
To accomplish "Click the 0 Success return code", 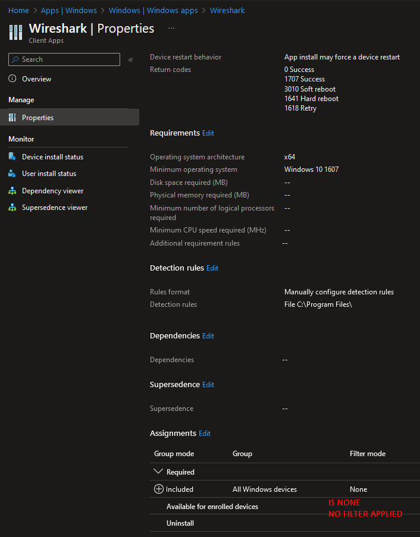I will (299, 69).
